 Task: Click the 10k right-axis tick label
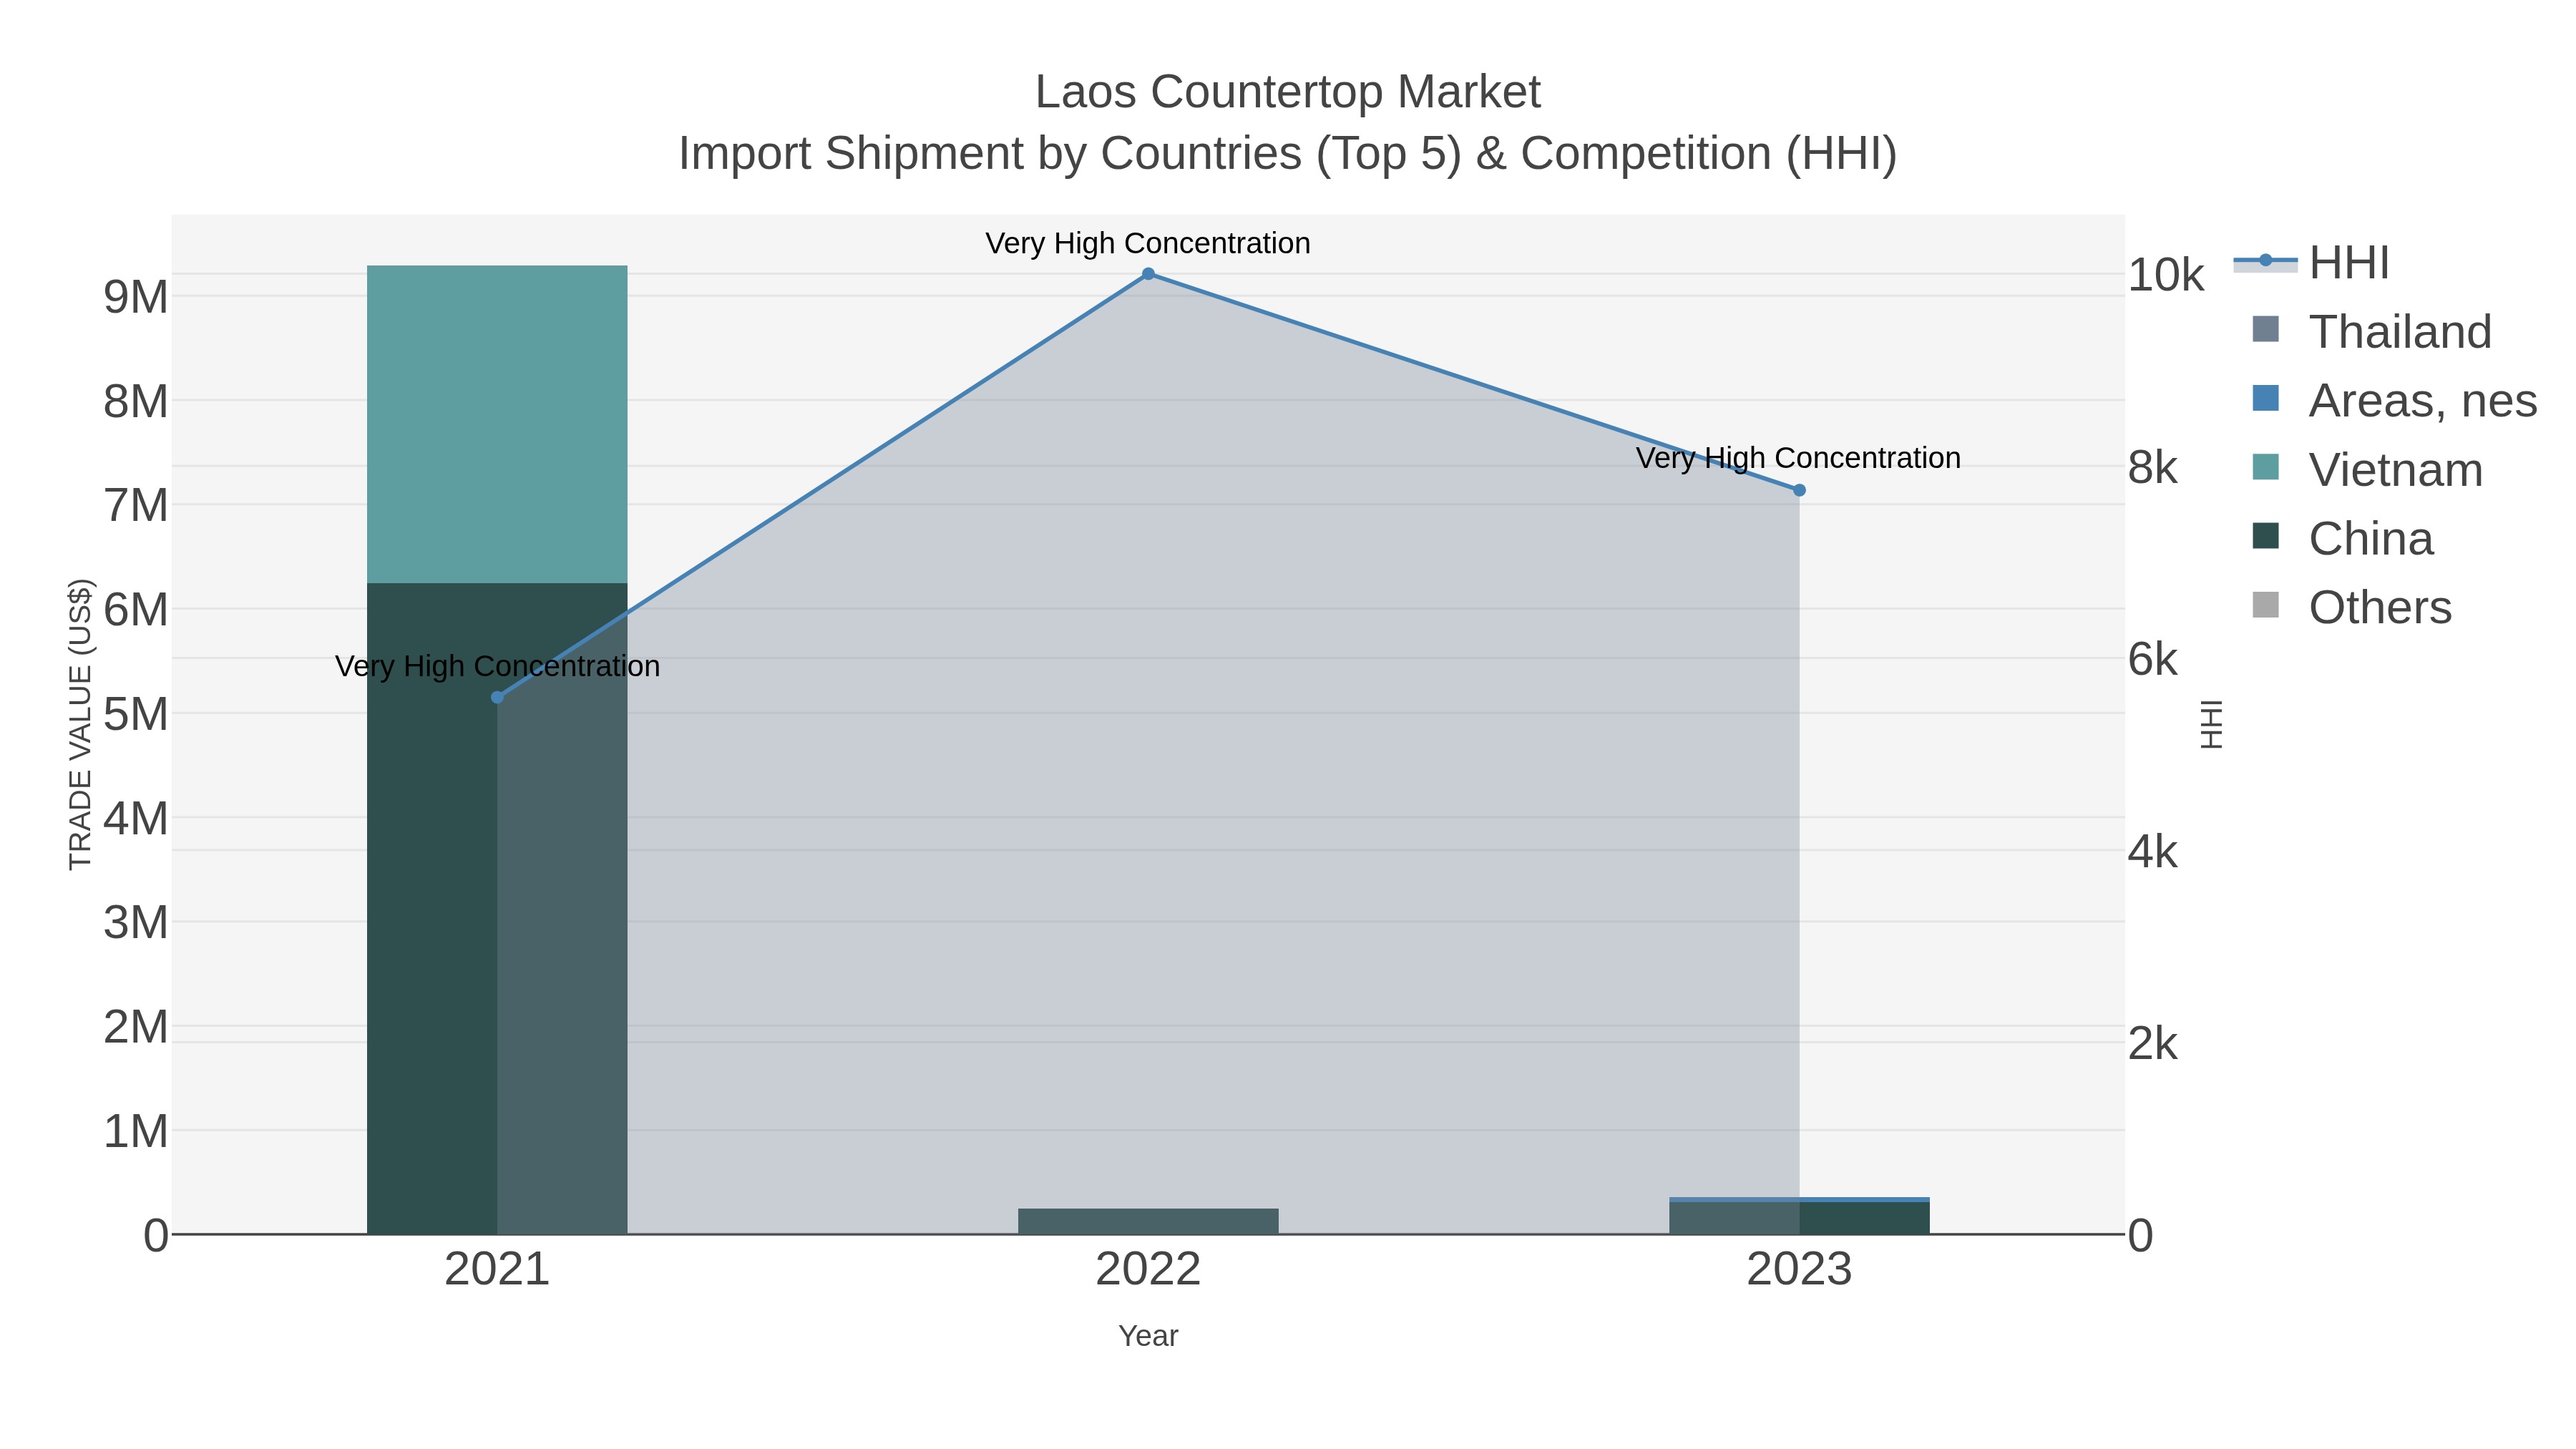pos(2166,275)
